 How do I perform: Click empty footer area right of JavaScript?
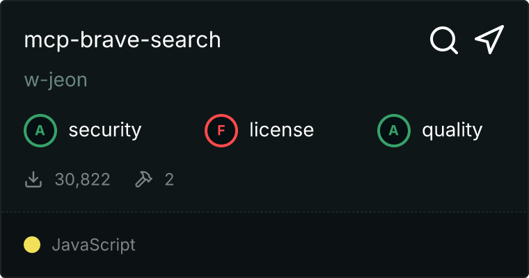pos(334,245)
